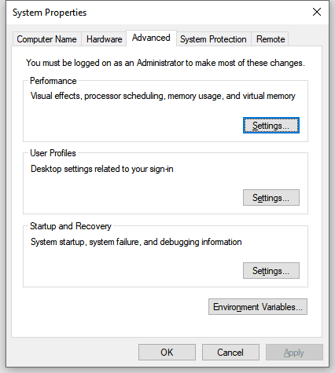
Task: Switch to the Remote tab
Action: (x=271, y=39)
